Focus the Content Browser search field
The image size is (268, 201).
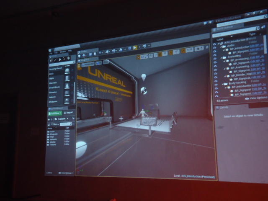point(65,124)
